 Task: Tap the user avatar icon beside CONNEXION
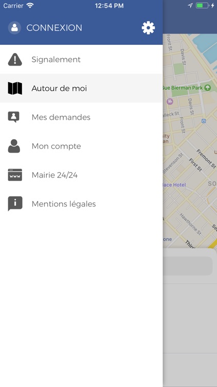pos(14,28)
